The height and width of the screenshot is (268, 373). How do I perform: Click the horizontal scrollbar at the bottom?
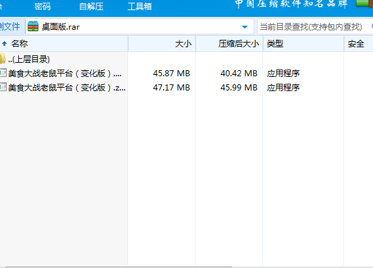(x=119, y=267)
